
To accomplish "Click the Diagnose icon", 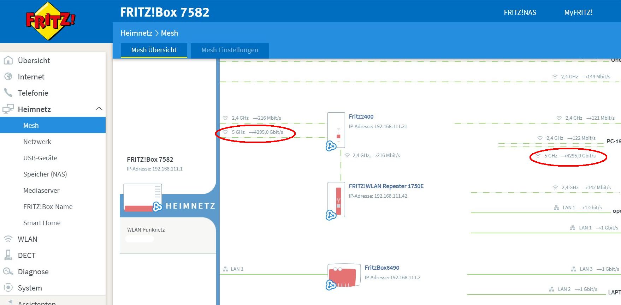I will tap(8, 271).
